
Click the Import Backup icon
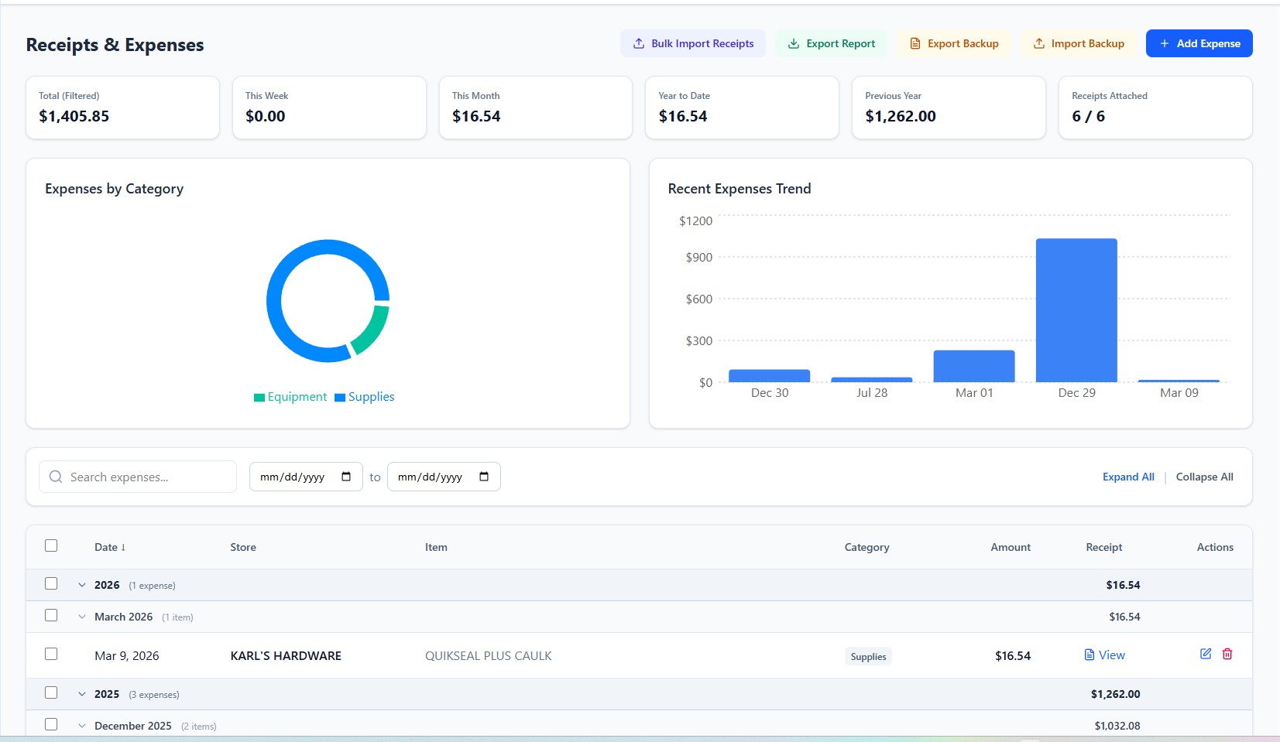(1038, 44)
